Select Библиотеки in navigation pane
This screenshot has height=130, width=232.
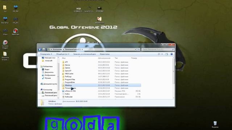46,66
